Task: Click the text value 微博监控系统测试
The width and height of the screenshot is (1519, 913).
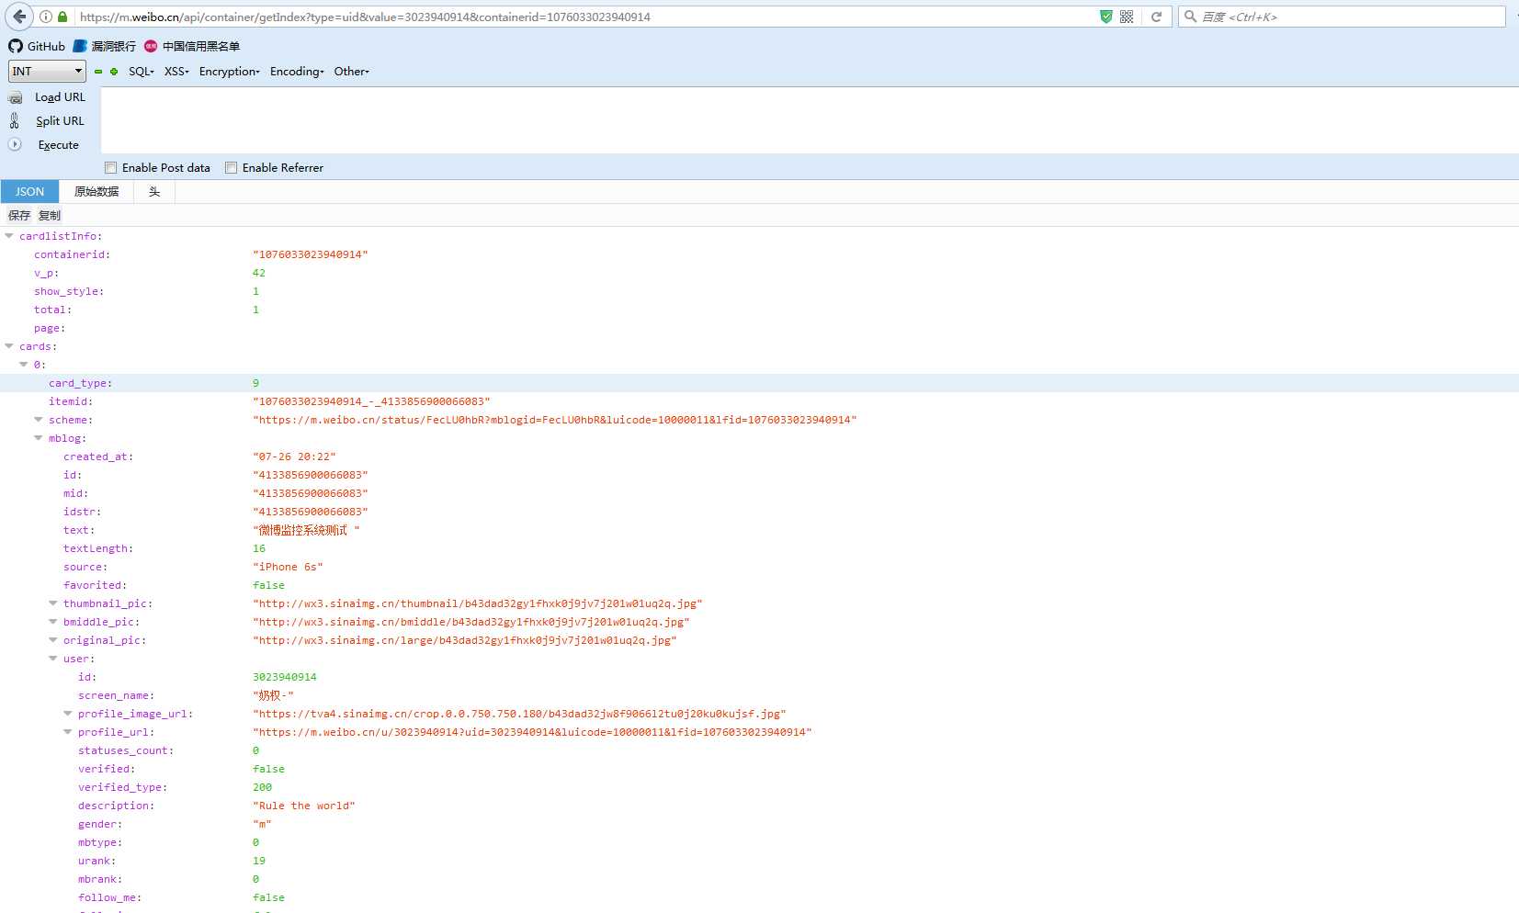Action: pos(306,530)
